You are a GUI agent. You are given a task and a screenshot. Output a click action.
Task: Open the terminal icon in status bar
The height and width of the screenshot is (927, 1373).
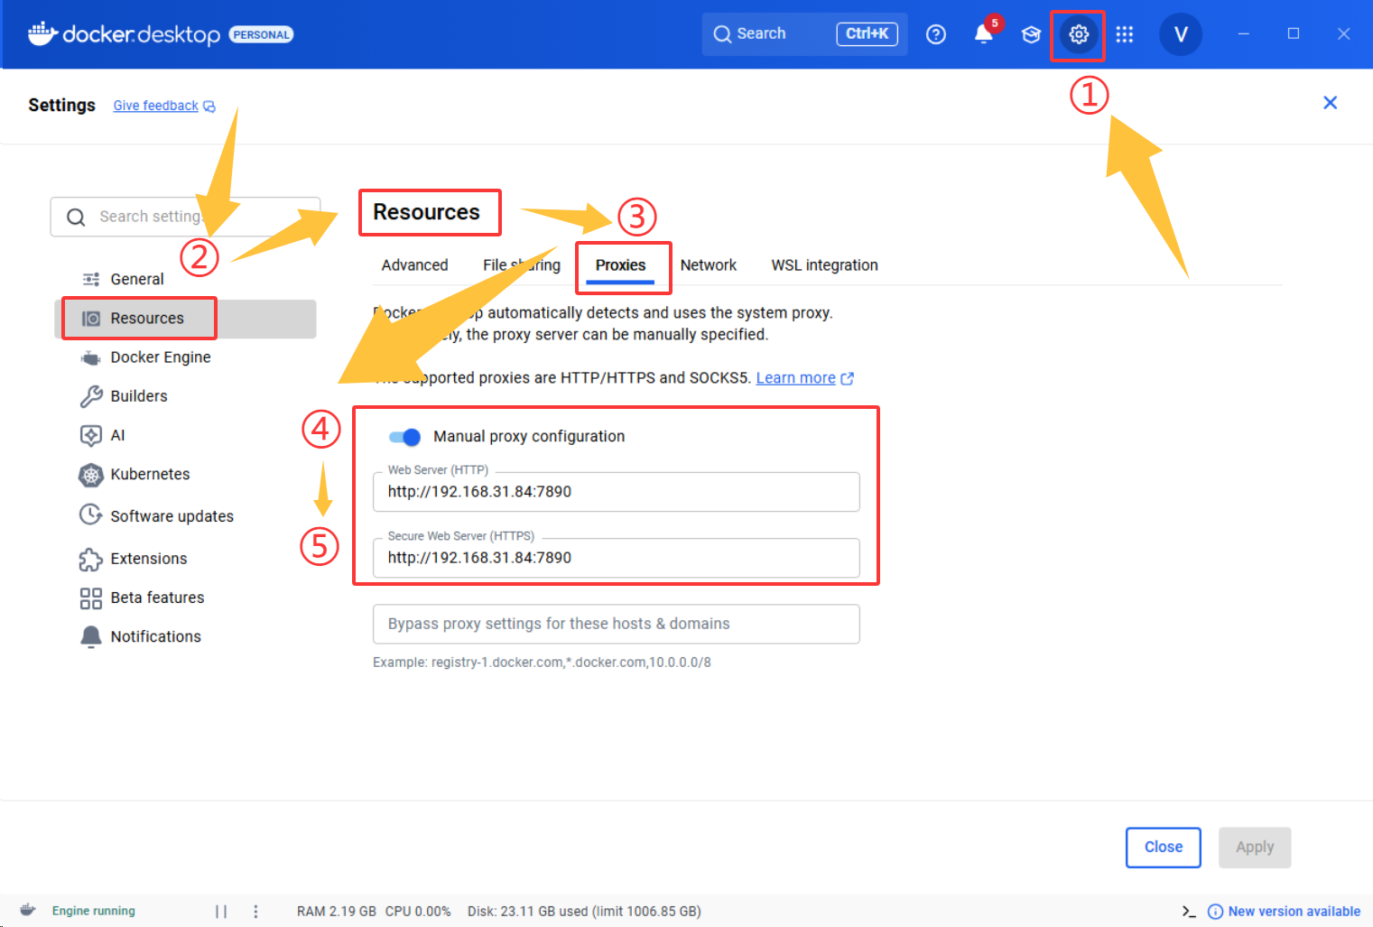[x=1189, y=912]
